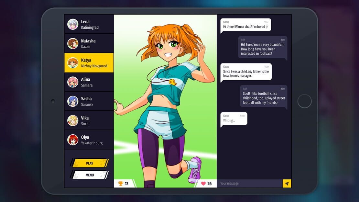Click the hearts count 26
This screenshot has width=359, height=202.
[209, 184]
